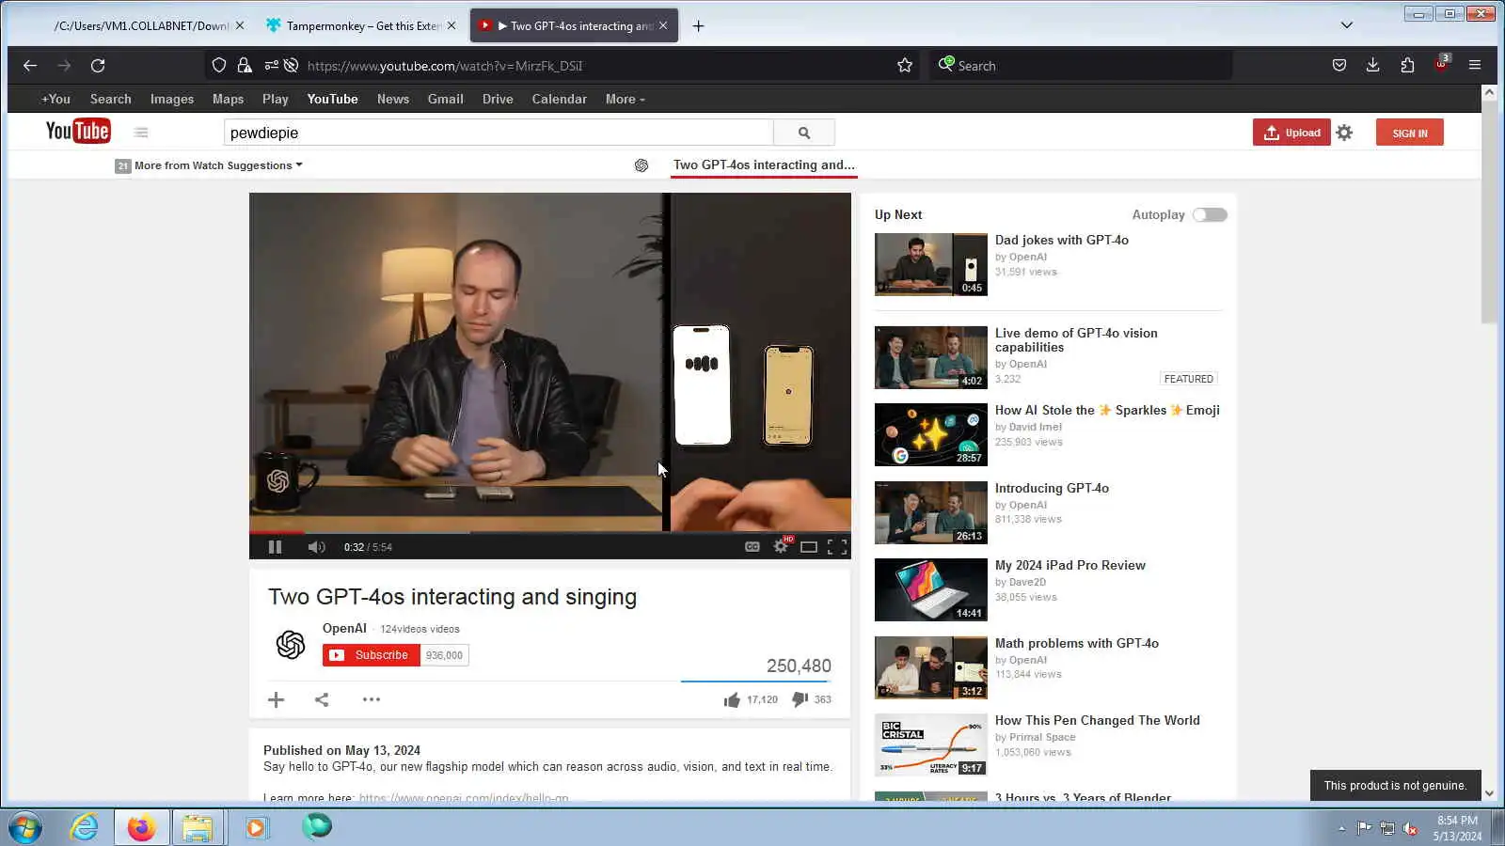
Task: Open How This Pen Changed The World
Action: [1097, 720]
